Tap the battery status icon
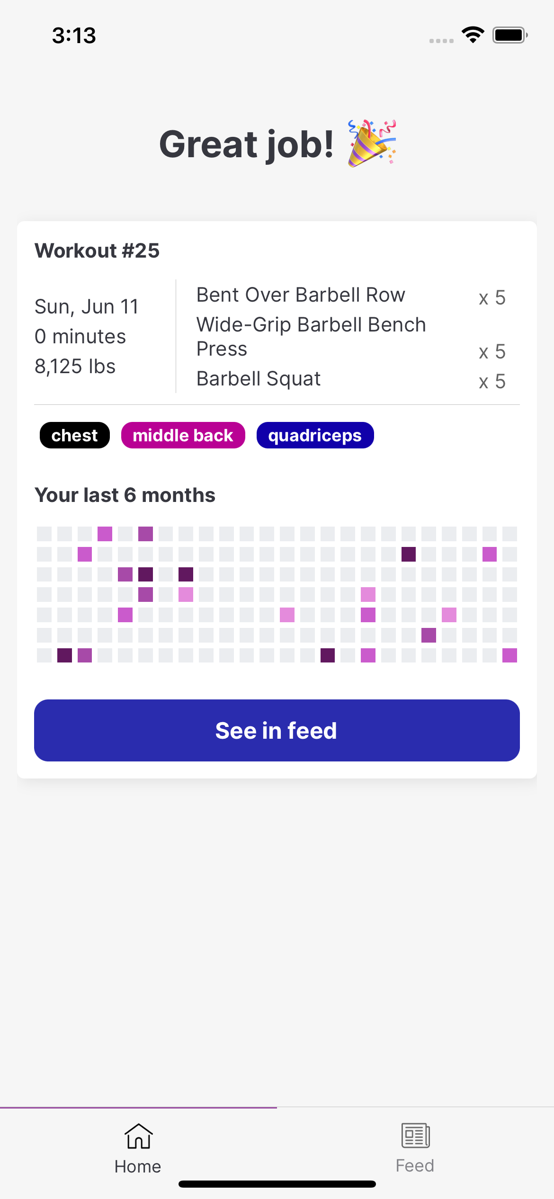 [510, 35]
